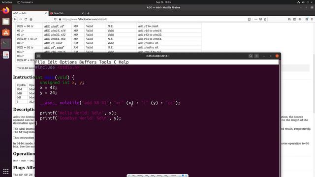Switch to the New Tab tab
The width and height of the screenshot is (315, 177).
coord(66,13)
